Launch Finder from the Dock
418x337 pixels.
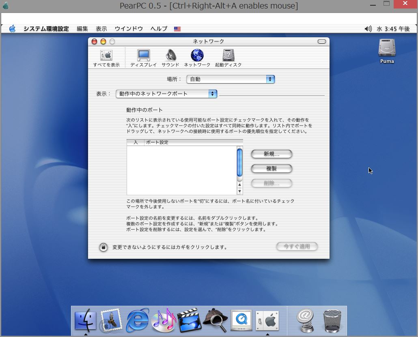click(85, 320)
